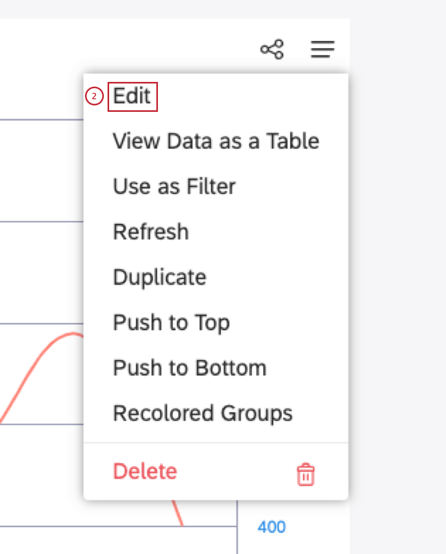446x554 pixels.
Task: Click Delete to remove the widget
Action: [144, 471]
